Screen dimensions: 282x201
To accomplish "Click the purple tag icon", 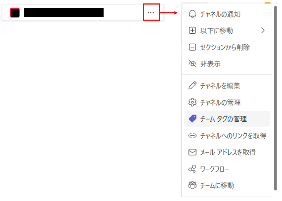I will (192, 119).
